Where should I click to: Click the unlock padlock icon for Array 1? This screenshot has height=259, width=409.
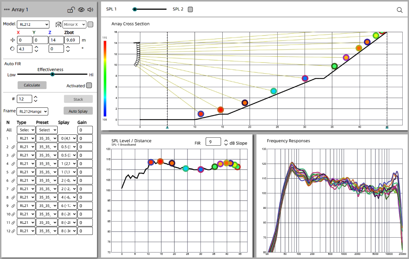coord(71,10)
